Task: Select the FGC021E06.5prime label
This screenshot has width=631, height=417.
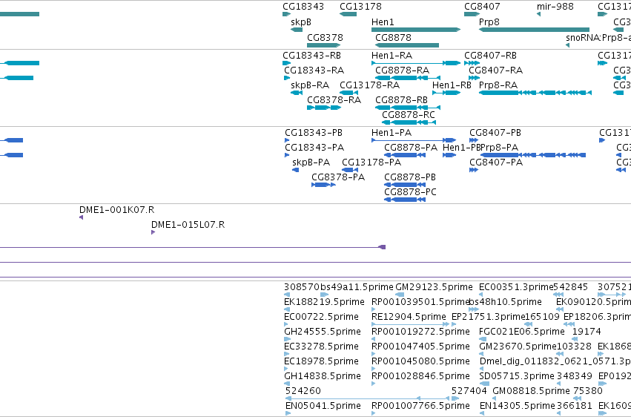Action: (522, 332)
